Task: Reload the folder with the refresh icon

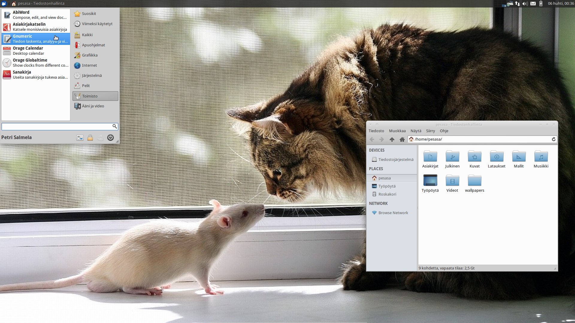Action: click(553, 139)
